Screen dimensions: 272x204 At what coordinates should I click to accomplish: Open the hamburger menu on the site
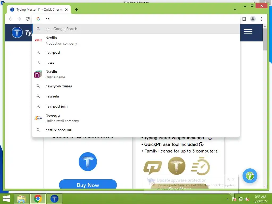tap(248, 32)
